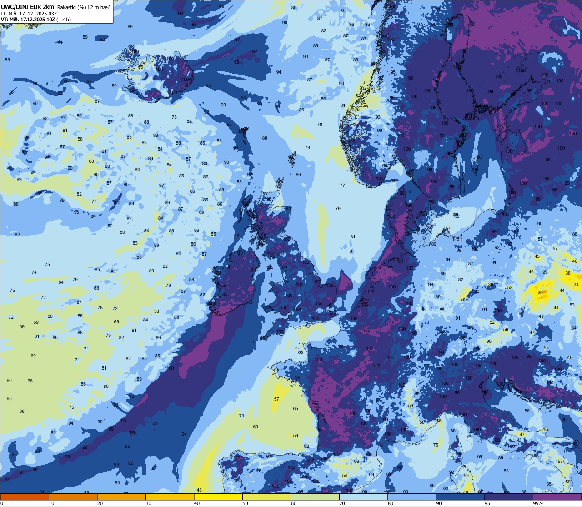Click the "20" tick label on the color scale

pyautogui.click(x=100, y=503)
